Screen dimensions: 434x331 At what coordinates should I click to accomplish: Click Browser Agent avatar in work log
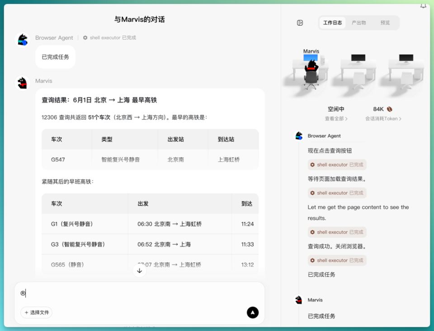[299, 136]
